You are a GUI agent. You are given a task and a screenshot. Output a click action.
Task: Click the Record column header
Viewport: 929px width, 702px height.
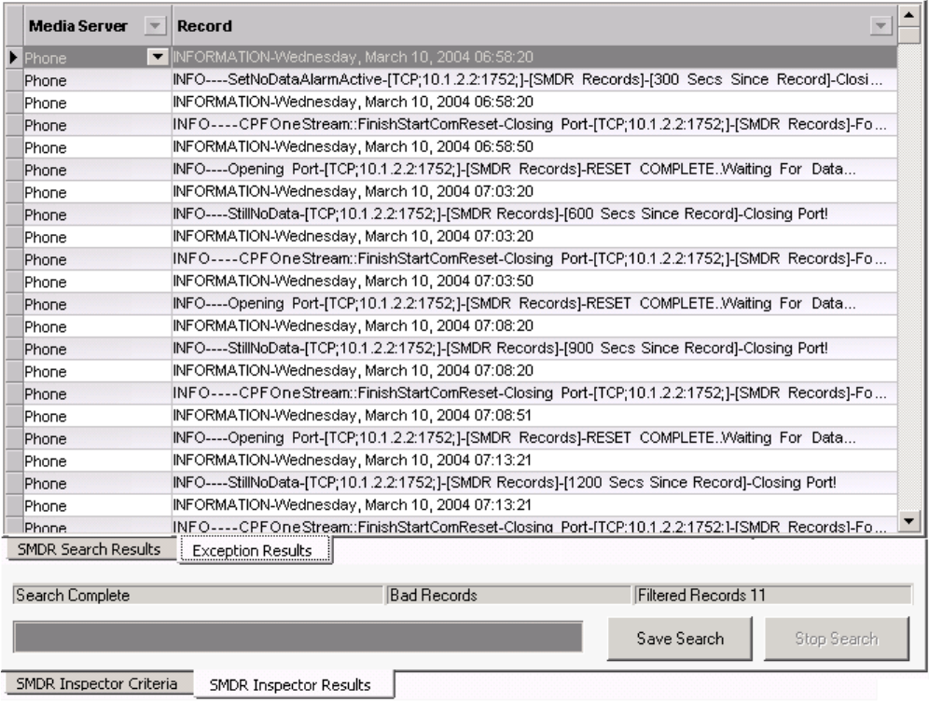coord(534,25)
